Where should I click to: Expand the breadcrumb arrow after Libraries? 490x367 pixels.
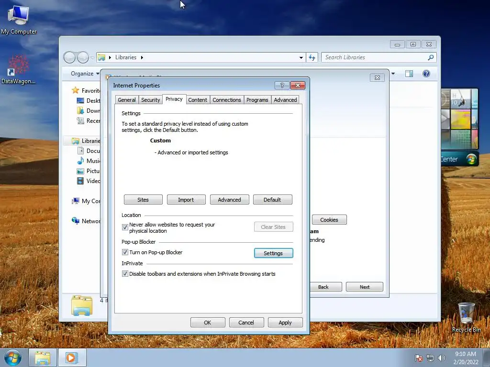(x=142, y=57)
